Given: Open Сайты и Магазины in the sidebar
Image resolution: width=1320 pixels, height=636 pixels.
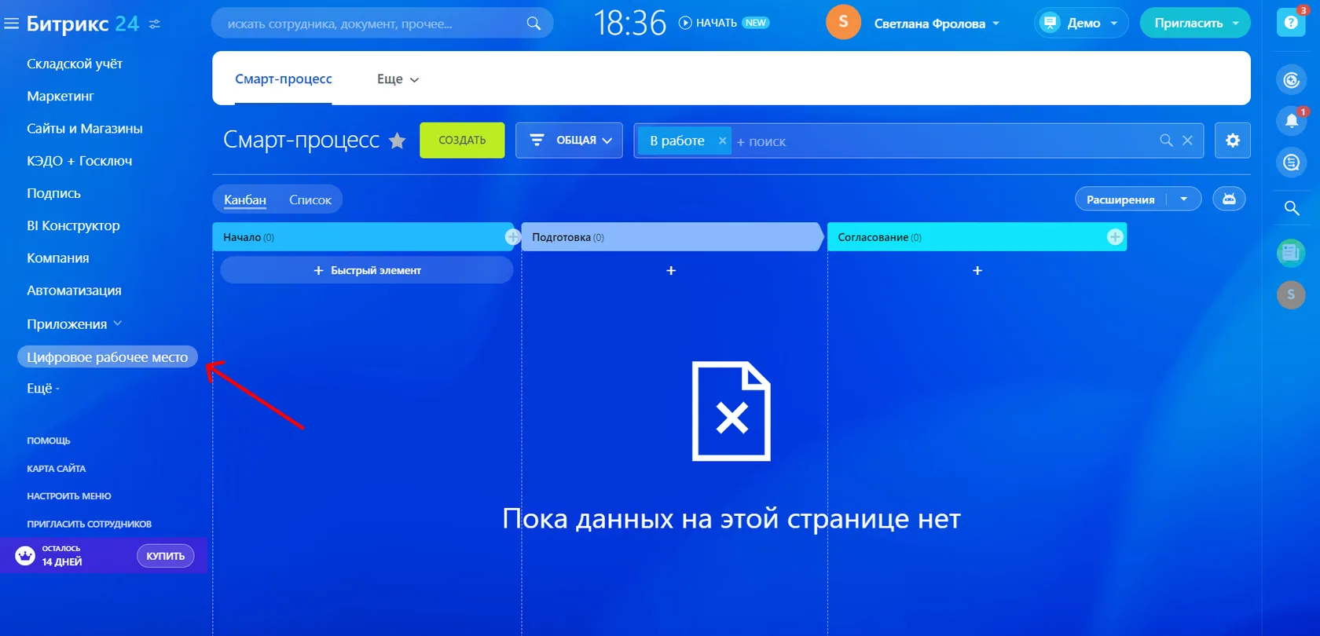Looking at the screenshot, I should [x=85, y=128].
